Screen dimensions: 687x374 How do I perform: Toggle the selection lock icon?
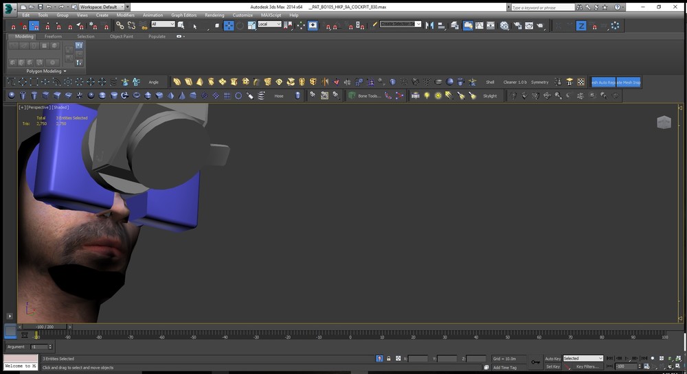click(x=389, y=358)
